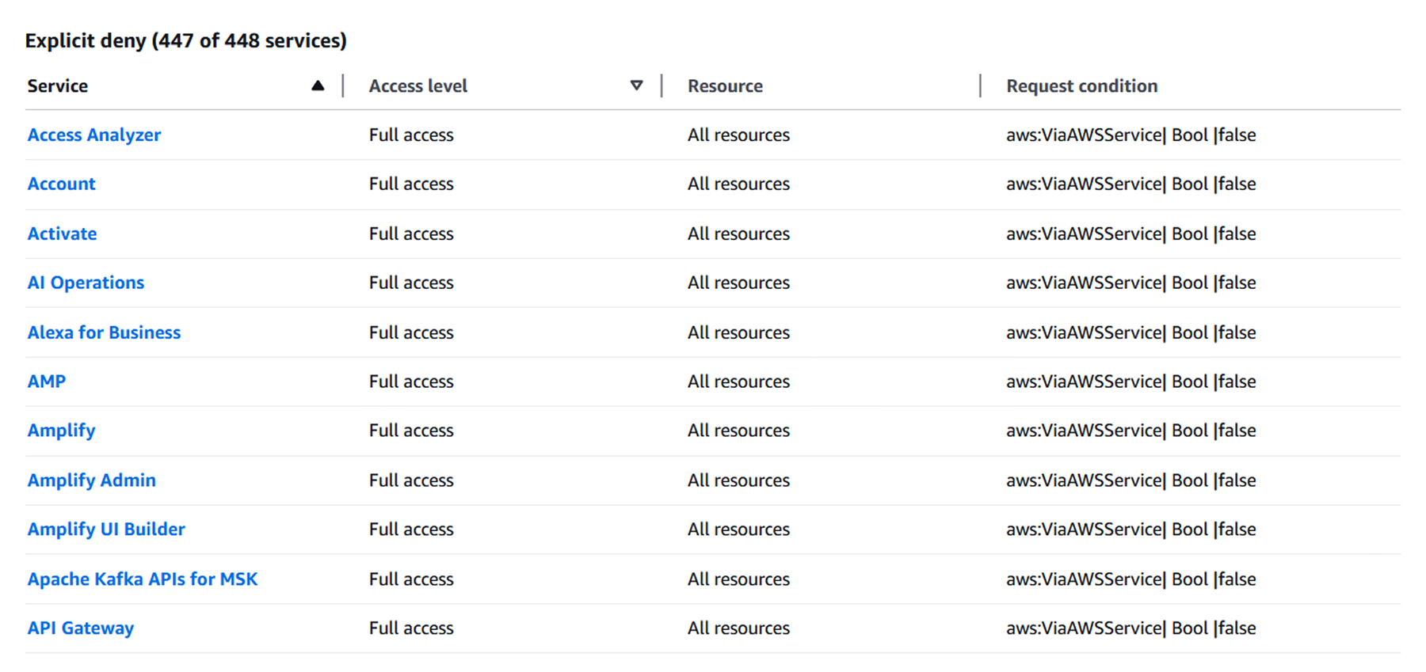Open the Apache Kafka APIs for MSK link
Image resolution: width=1426 pixels, height=672 pixels.
(x=143, y=579)
